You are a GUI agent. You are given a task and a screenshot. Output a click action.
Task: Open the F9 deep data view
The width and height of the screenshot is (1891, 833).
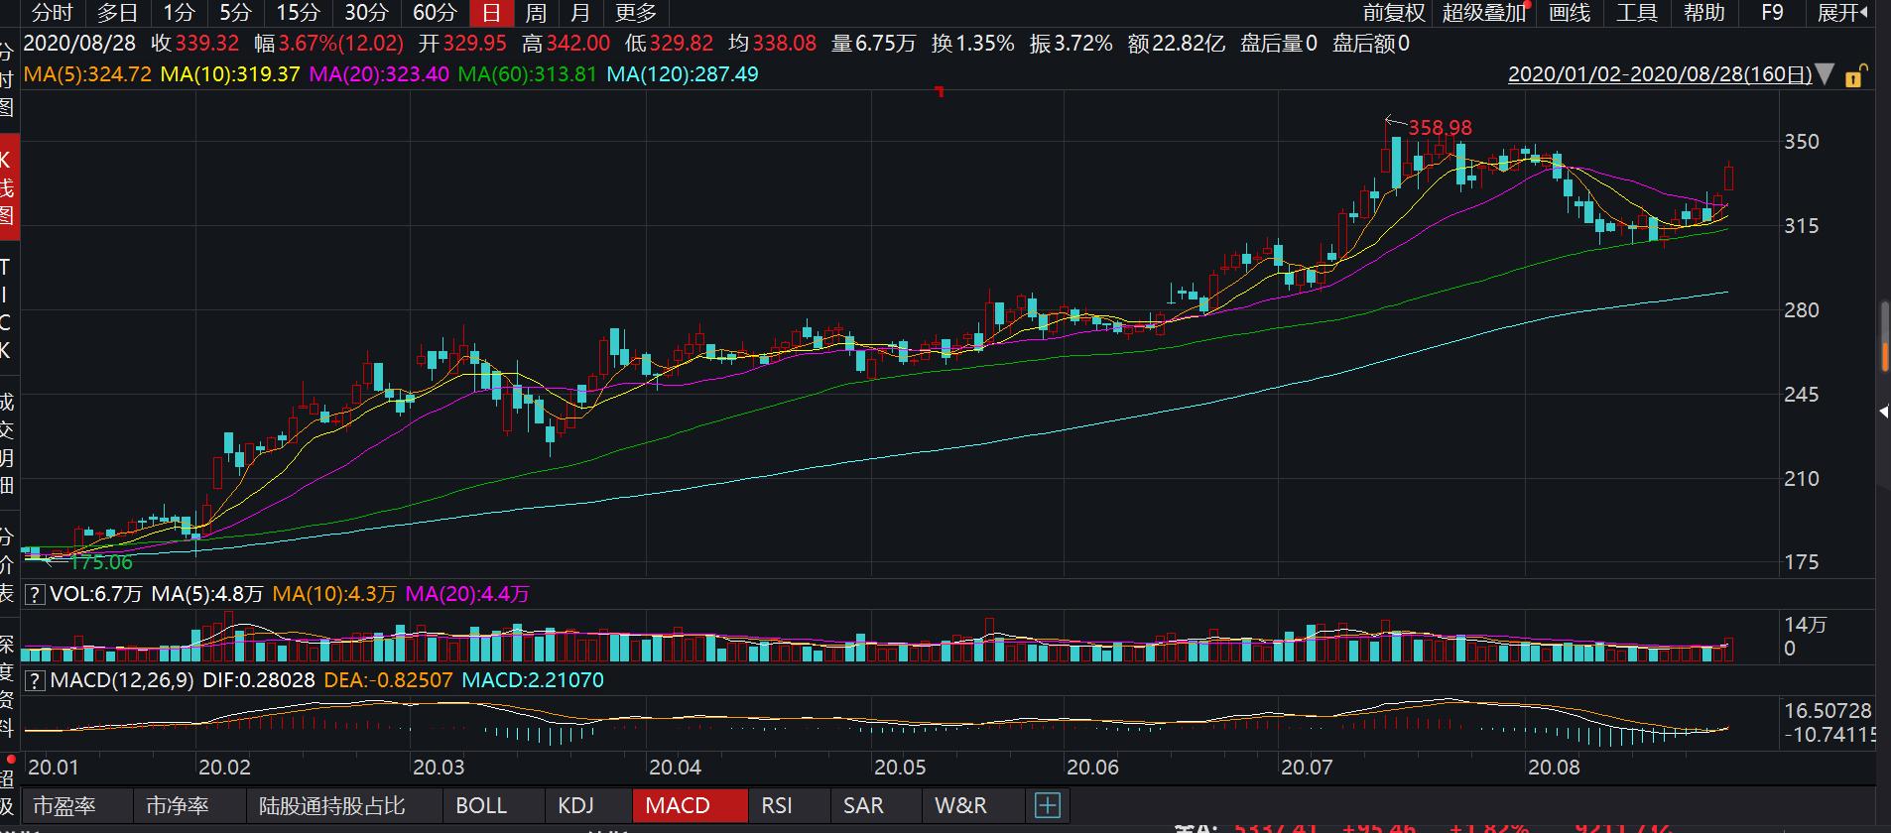pos(1772,13)
